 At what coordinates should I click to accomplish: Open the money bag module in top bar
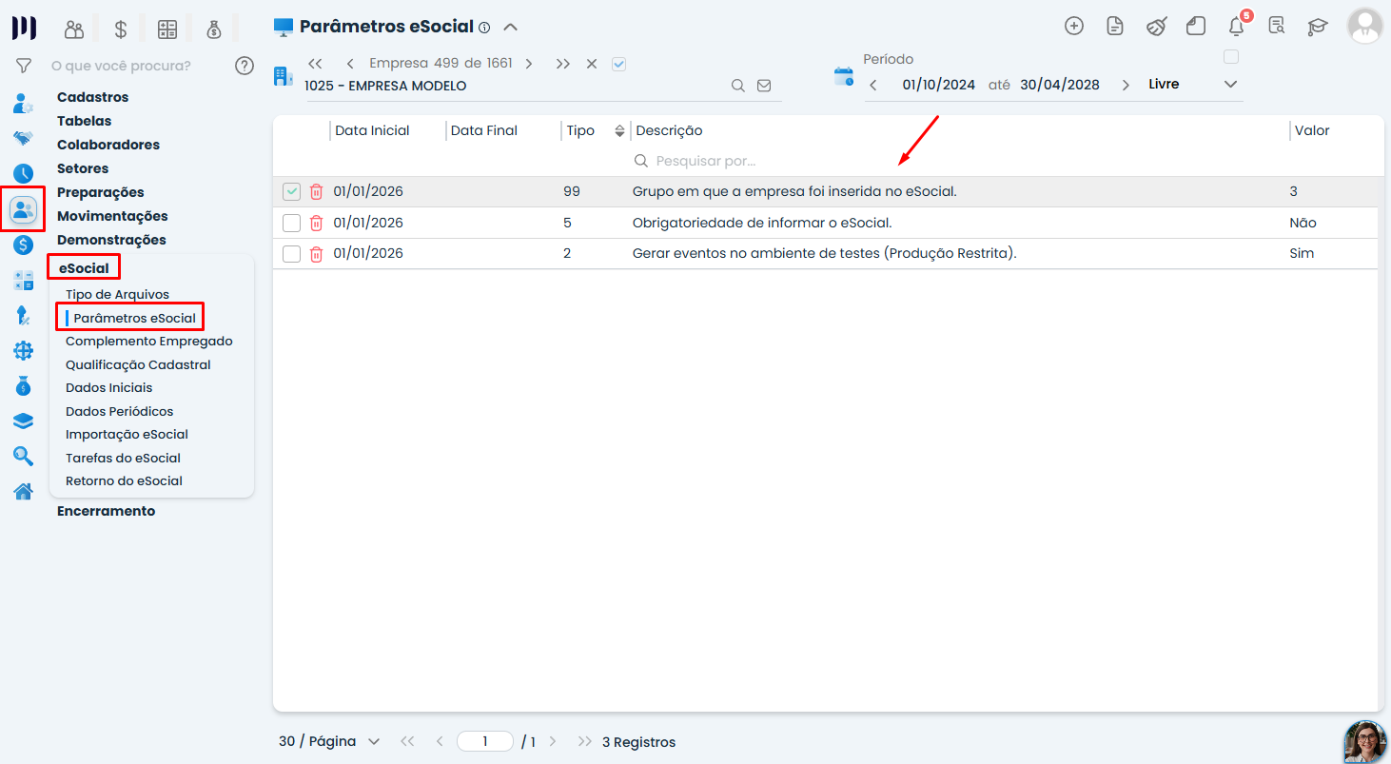(x=214, y=29)
